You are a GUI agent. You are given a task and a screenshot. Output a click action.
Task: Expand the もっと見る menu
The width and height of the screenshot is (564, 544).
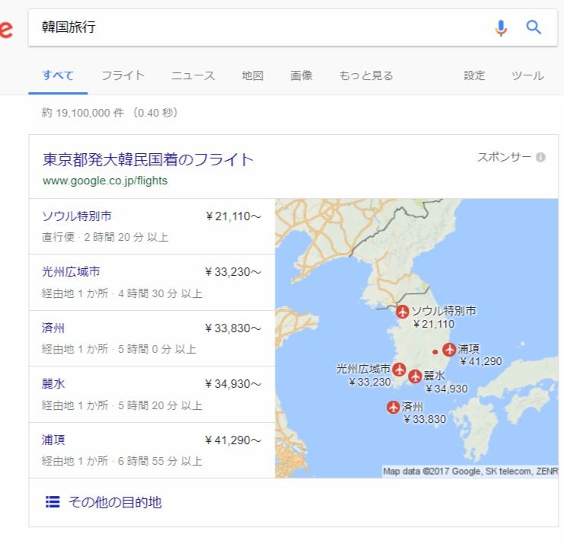coord(366,75)
